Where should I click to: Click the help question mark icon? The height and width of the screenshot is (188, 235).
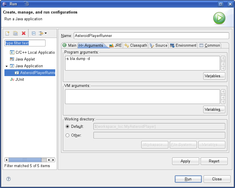coord(8,179)
